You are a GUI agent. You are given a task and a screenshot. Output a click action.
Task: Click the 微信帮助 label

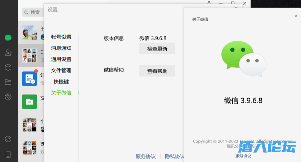tap(114, 70)
